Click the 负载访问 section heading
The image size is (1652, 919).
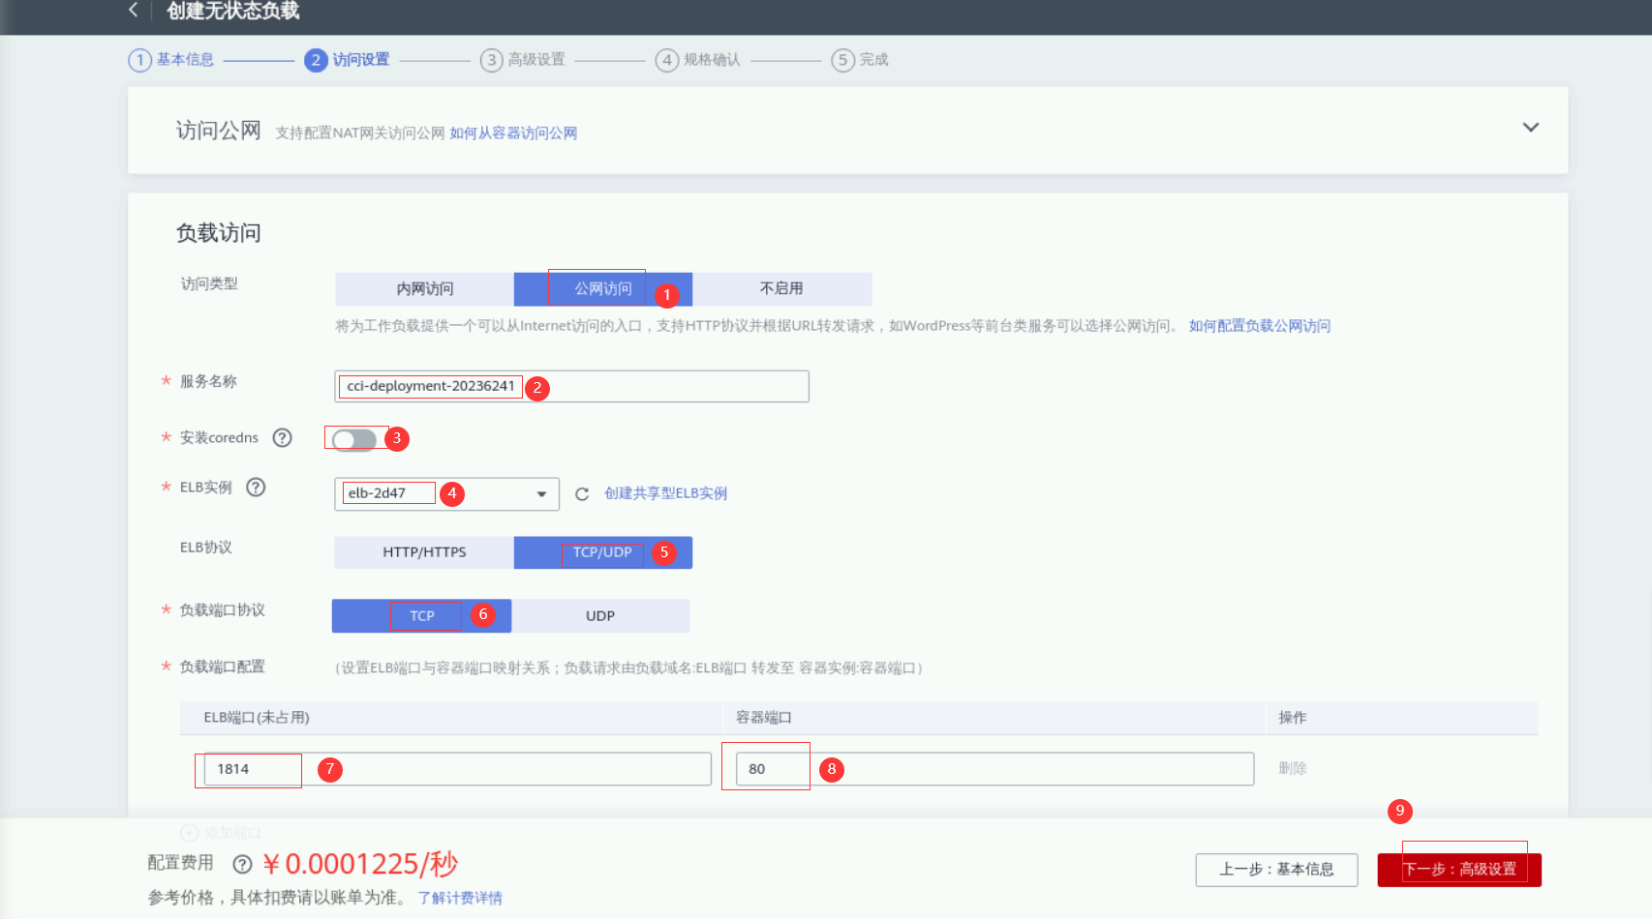(219, 233)
